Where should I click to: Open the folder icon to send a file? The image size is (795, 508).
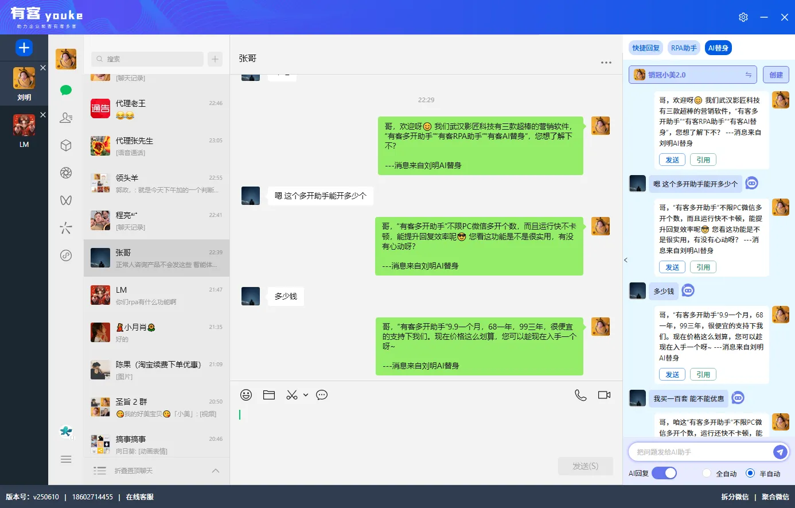point(269,395)
